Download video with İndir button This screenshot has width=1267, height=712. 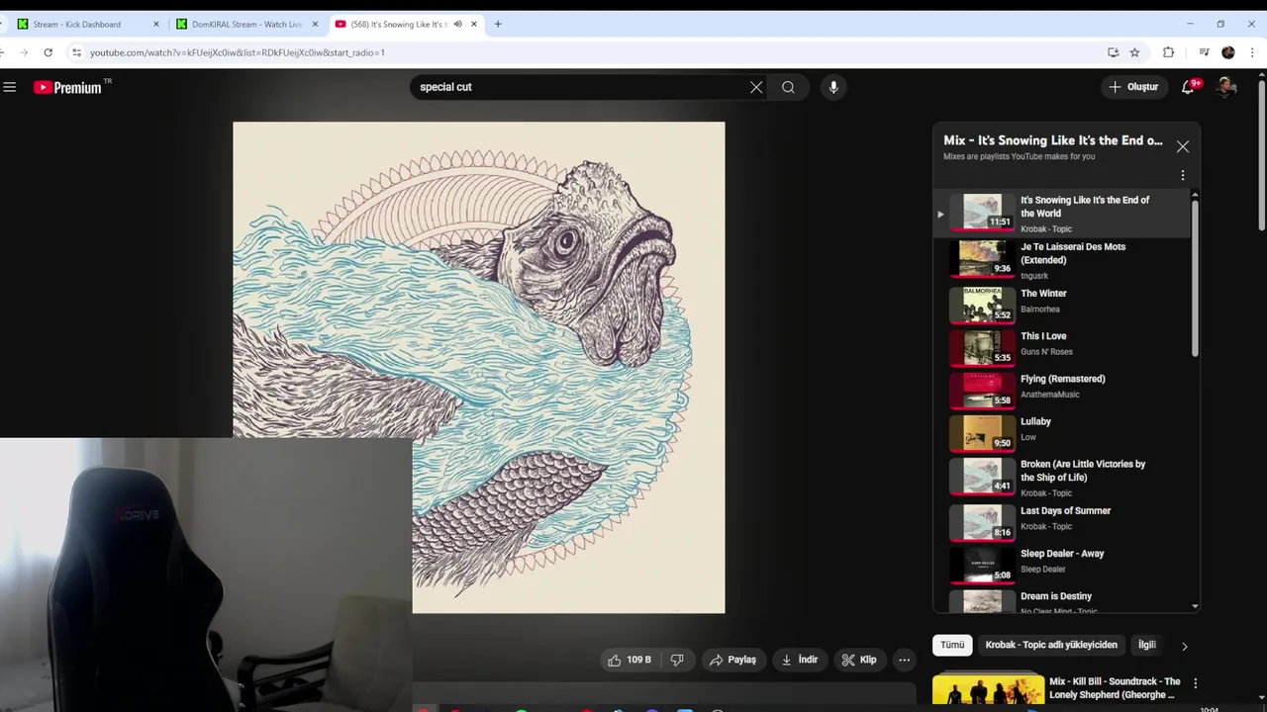[x=799, y=660]
